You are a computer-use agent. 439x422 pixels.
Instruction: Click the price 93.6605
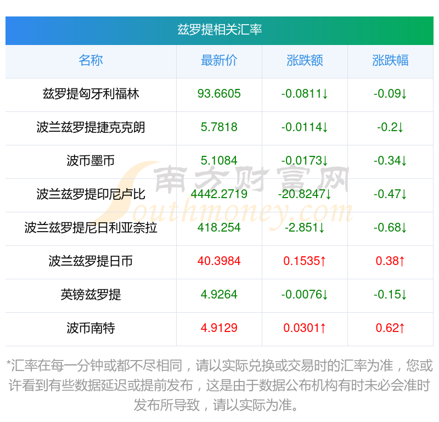219,94
